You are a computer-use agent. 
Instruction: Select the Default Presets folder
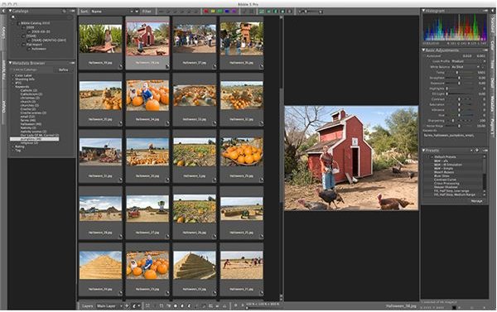pyautogui.click(x=445, y=157)
